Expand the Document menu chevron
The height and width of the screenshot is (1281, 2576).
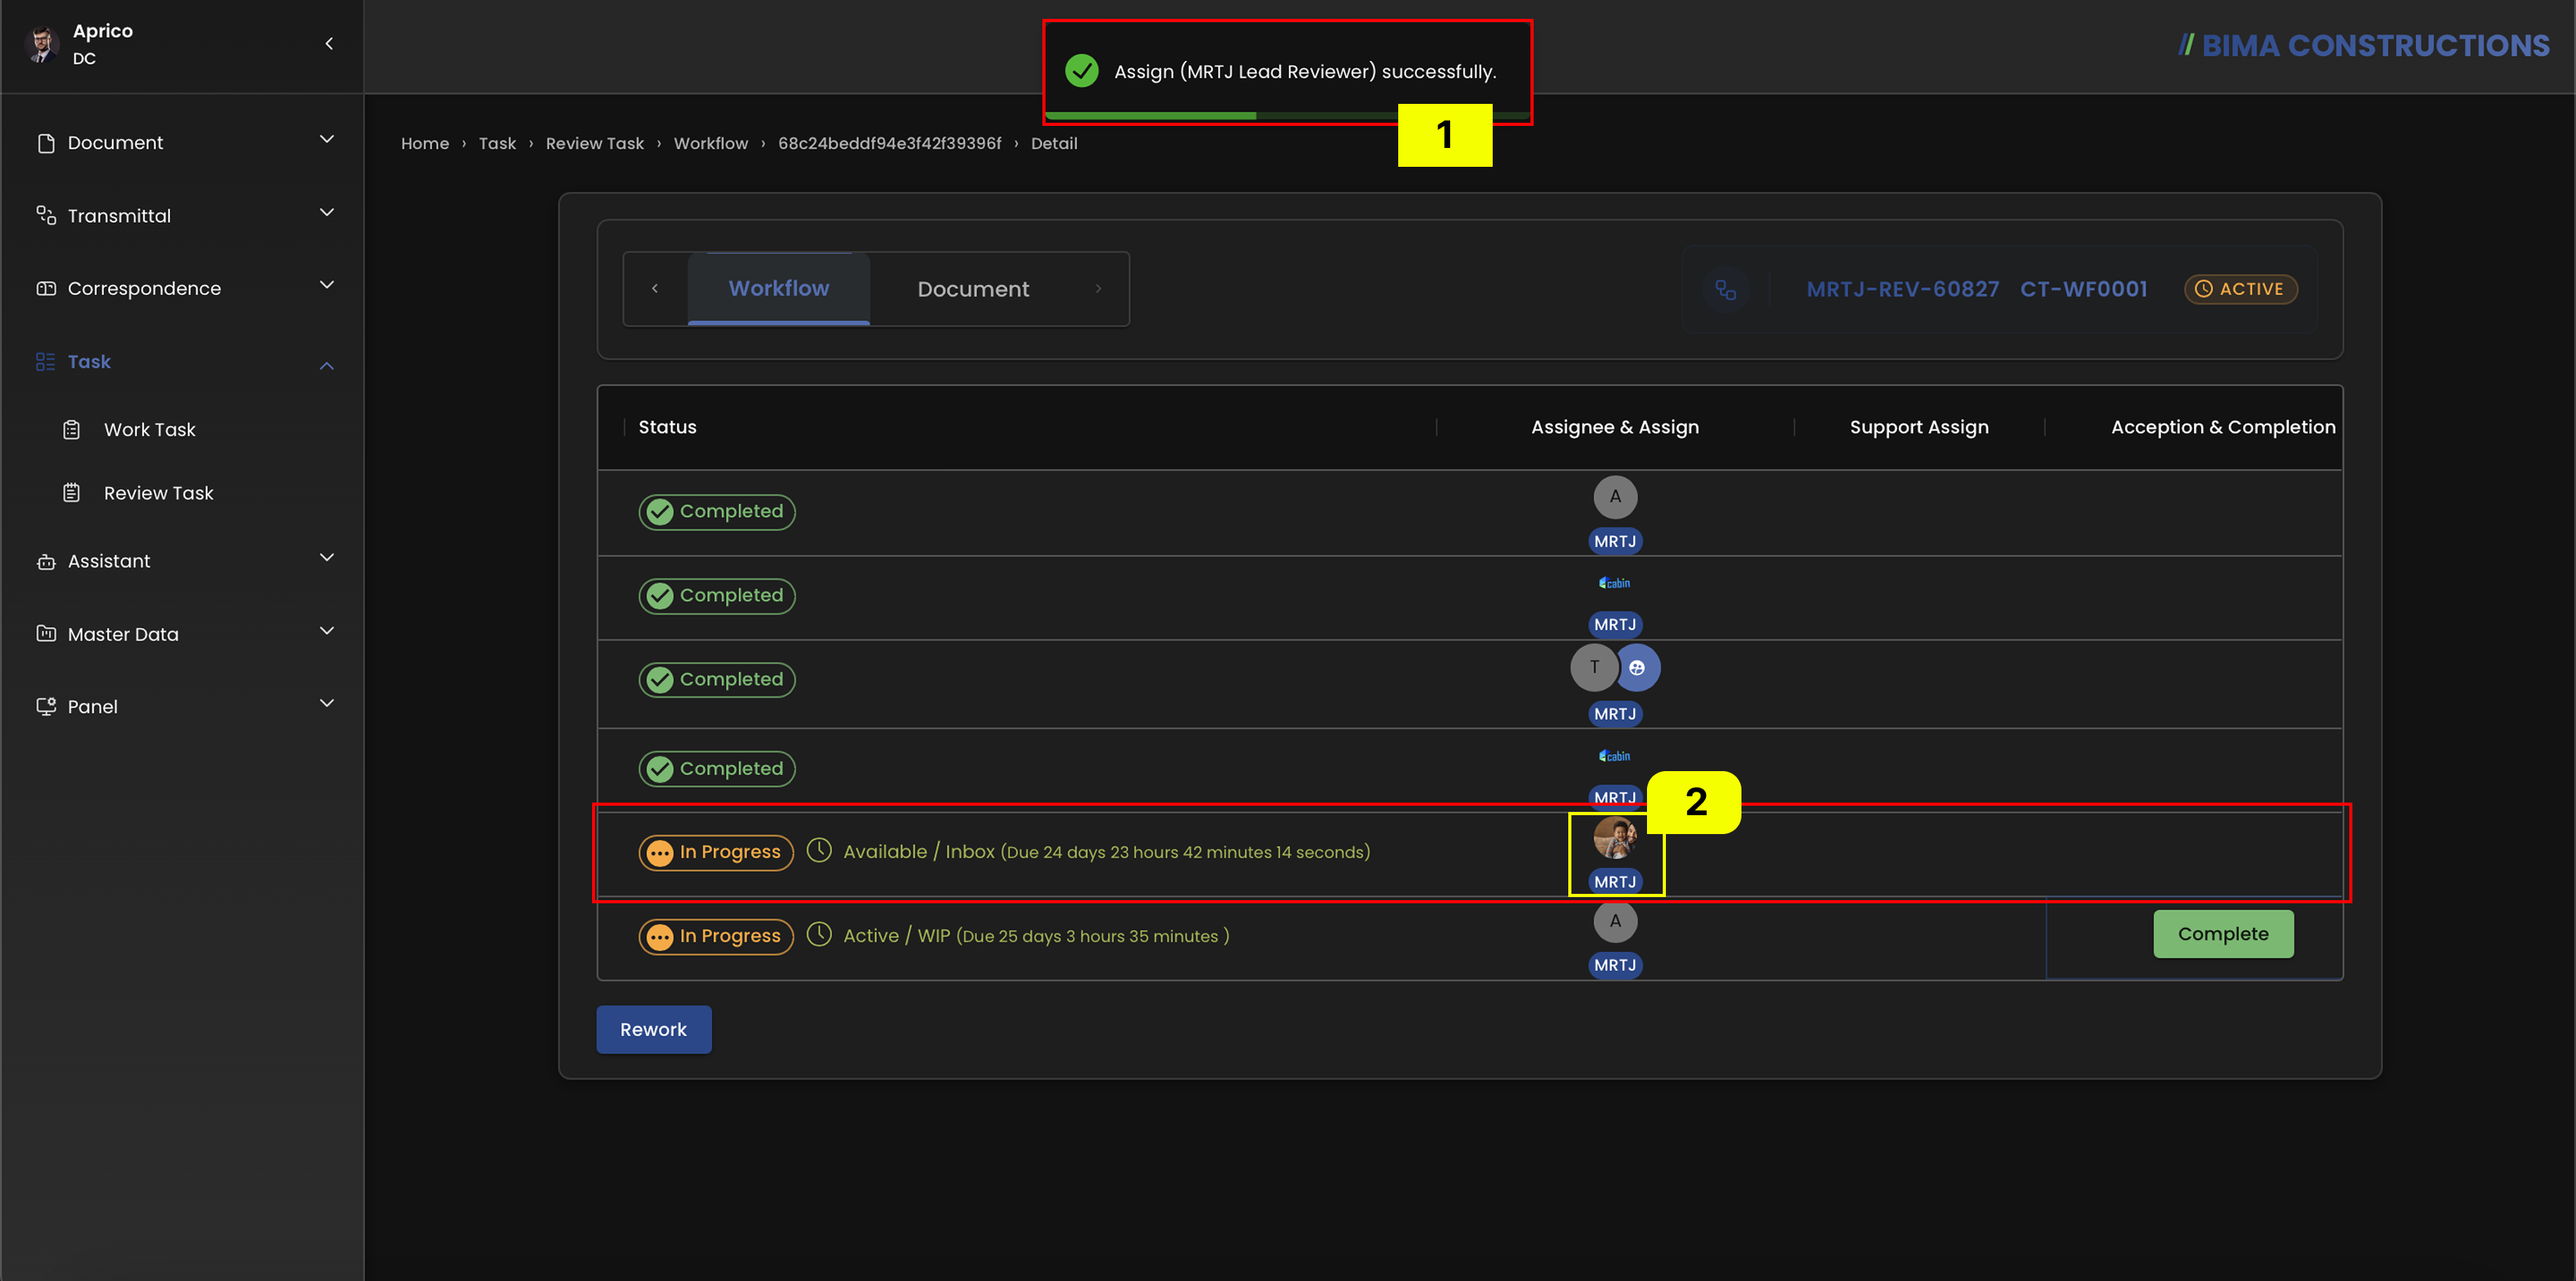(327, 139)
